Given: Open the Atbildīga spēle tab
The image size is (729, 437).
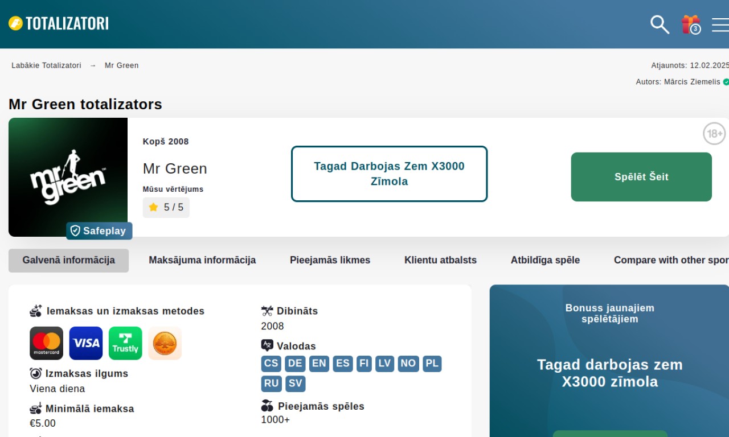Looking at the screenshot, I should point(545,261).
